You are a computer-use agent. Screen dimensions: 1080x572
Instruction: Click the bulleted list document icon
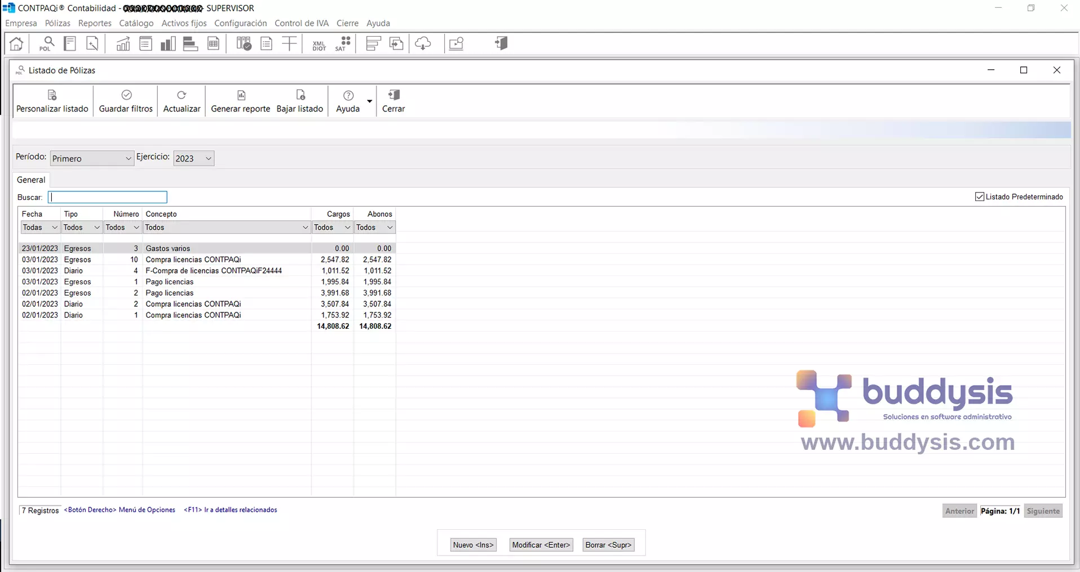266,43
